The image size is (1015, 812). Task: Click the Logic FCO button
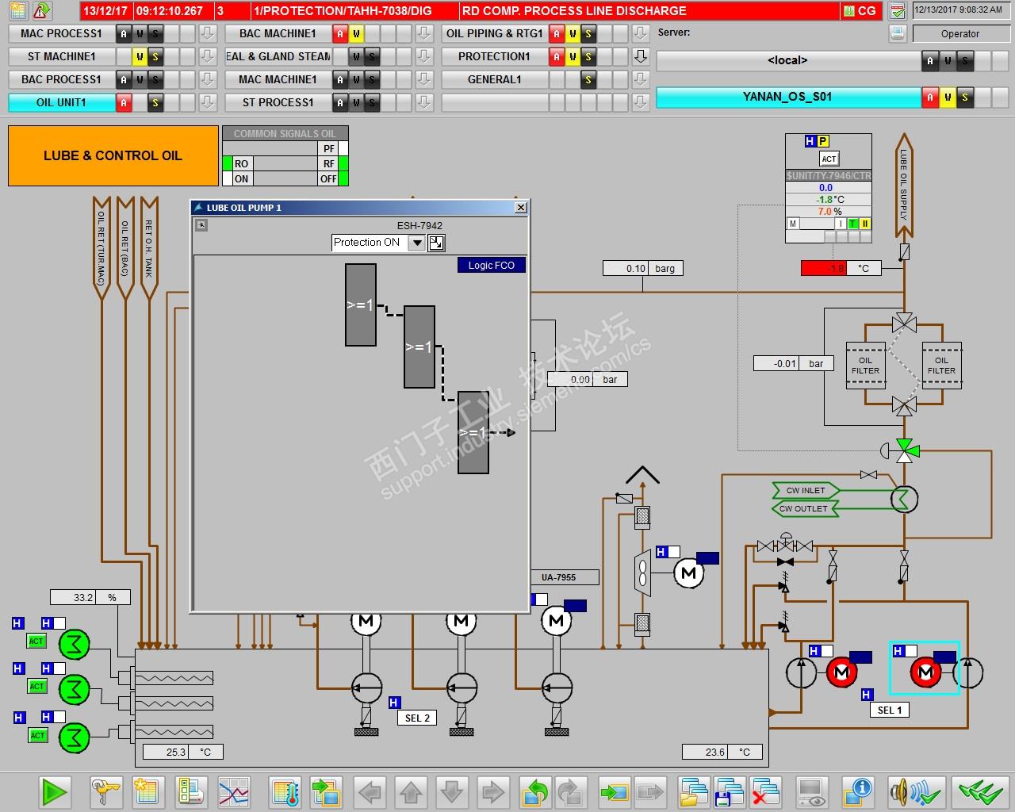(x=491, y=266)
